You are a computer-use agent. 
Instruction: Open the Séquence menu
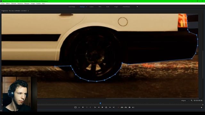(x=20, y=4)
